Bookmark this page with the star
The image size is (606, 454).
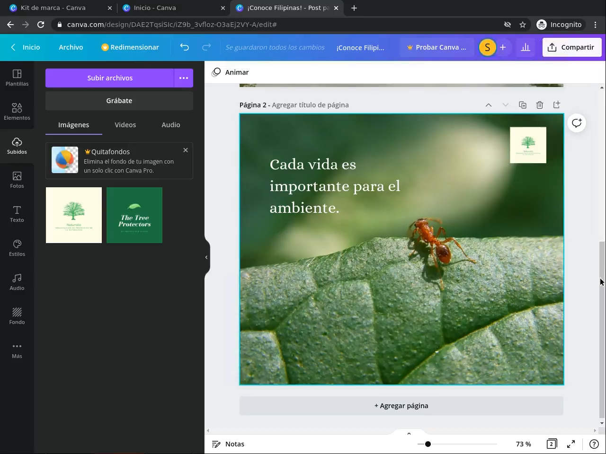point(523,25)
